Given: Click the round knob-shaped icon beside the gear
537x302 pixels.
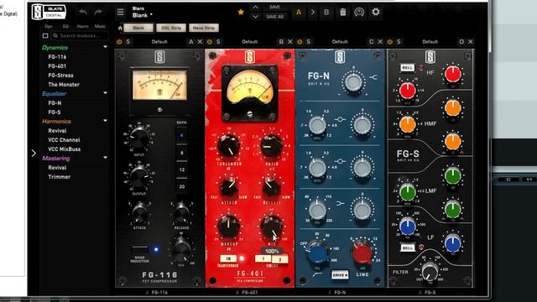Looking at the screenshot, I should pyautogui.click(x=359, y=12).
